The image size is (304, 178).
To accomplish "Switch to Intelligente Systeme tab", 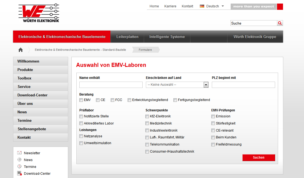I will [x=167, y=37].
